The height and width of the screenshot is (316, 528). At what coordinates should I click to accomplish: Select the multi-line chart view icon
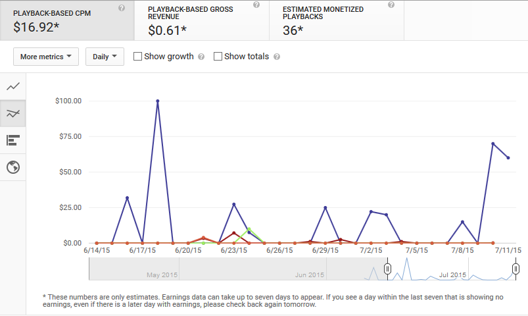point(12,114)
